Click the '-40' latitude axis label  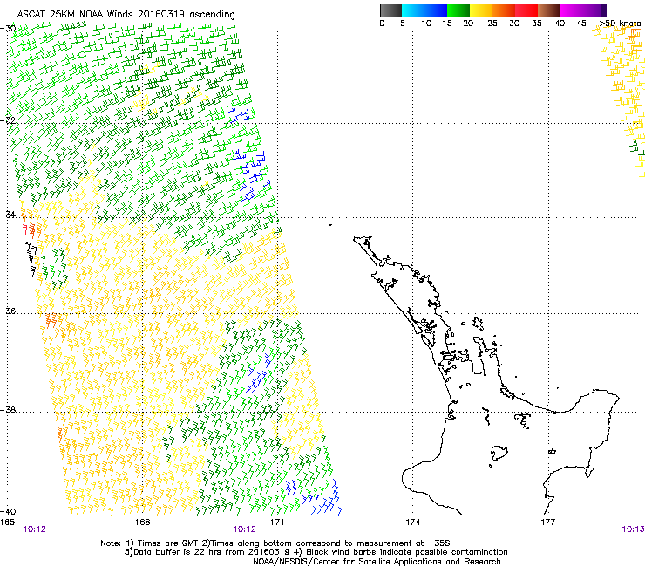8,511
